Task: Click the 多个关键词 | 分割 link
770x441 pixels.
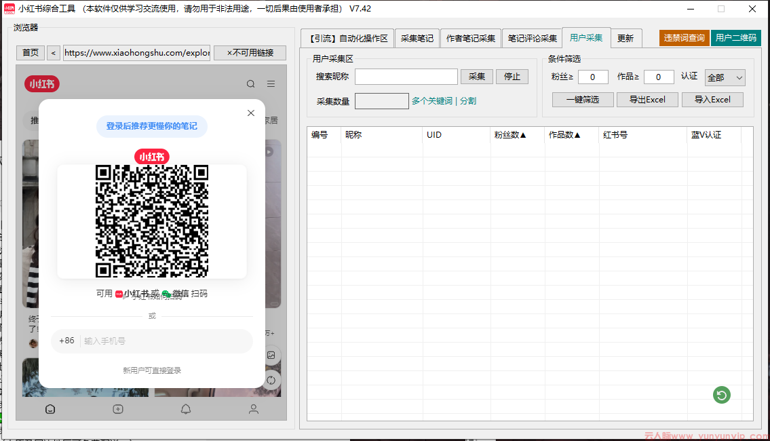Action: (x=444, y=100)
